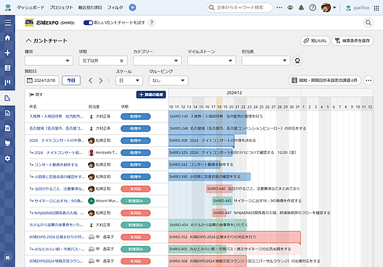Screen dimensions: 383x267
Task: Click the add issue plus icon in sidebar
Action: (8, 53)
